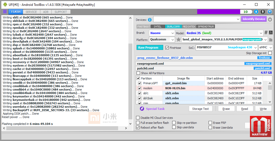Open the Platform dropdown showing Qualcomm
This screenshot has width=275, height=141.
[162, 40]
